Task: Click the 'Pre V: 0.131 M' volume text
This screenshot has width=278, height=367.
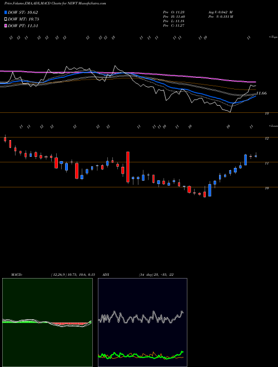Action: click(x=220, y=17)
